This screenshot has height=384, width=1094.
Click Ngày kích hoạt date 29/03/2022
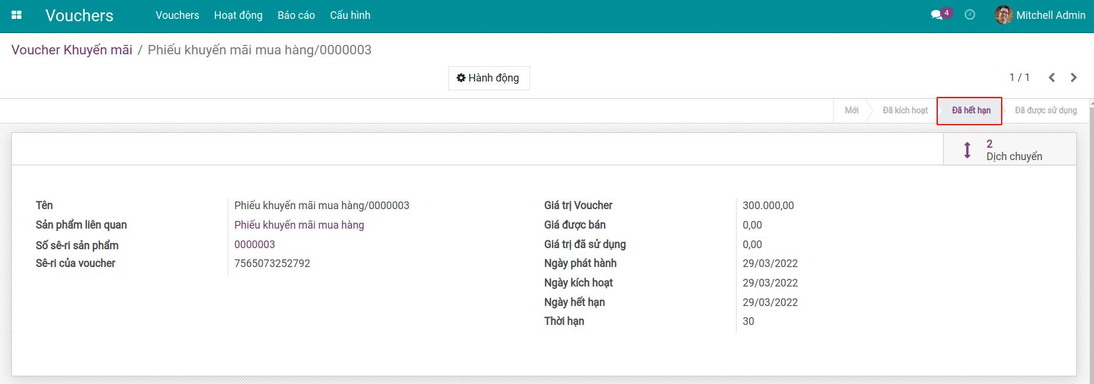770,283
